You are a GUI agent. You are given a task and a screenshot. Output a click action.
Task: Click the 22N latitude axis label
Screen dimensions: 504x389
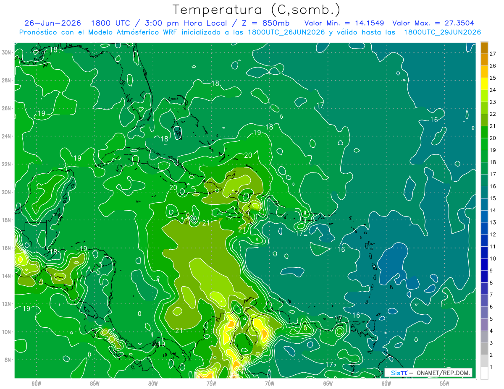[x=6, y=164]
